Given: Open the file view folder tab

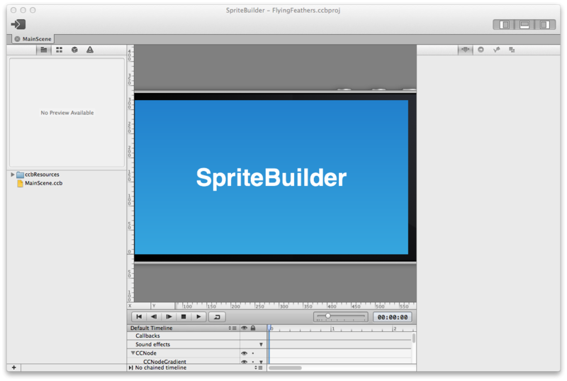Looking at the screenshot, I should coord(44,50).
